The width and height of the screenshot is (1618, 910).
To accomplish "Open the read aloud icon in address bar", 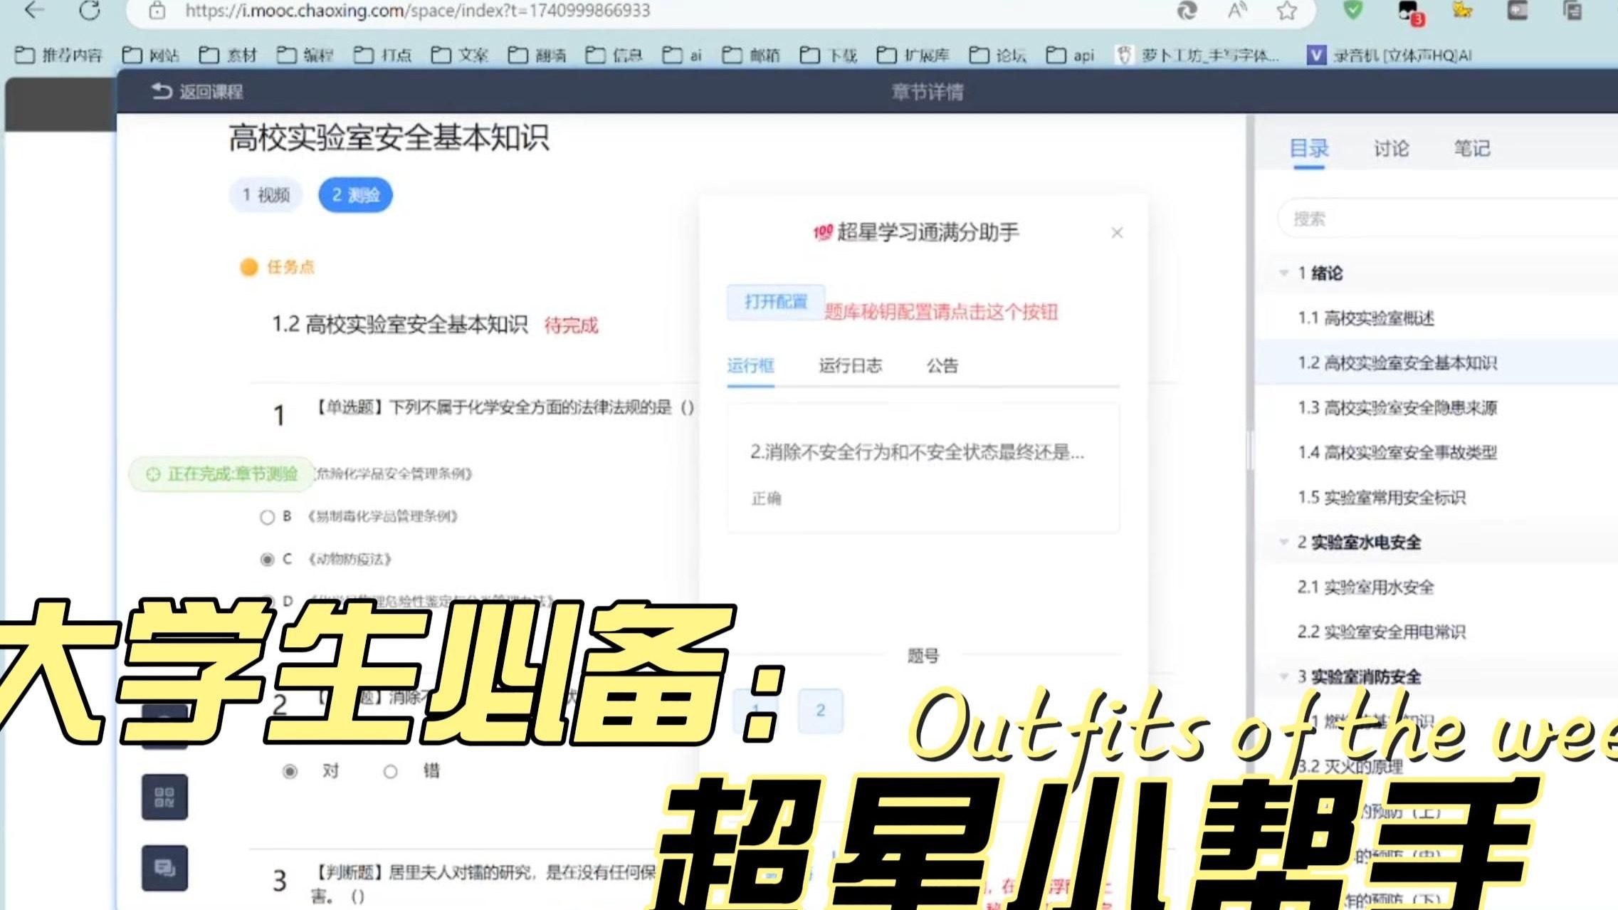I will pyautogui.click(x=1237, y=10).
